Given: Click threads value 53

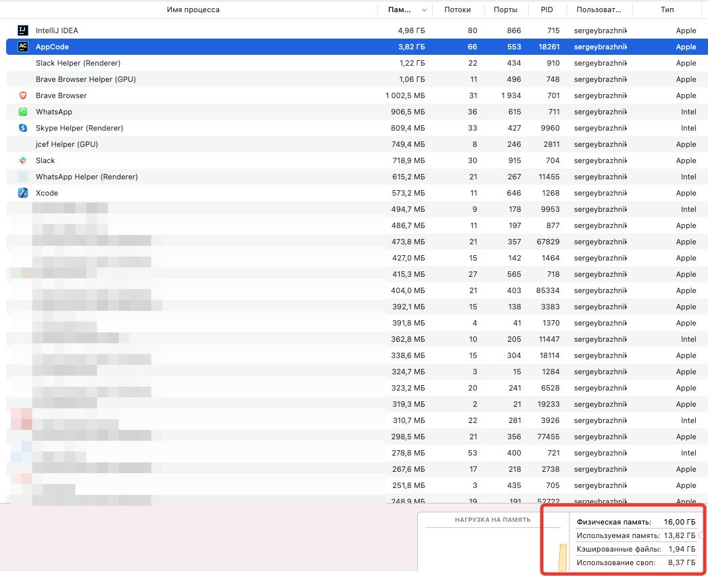Looking at the screenshot, I should 473,453.
